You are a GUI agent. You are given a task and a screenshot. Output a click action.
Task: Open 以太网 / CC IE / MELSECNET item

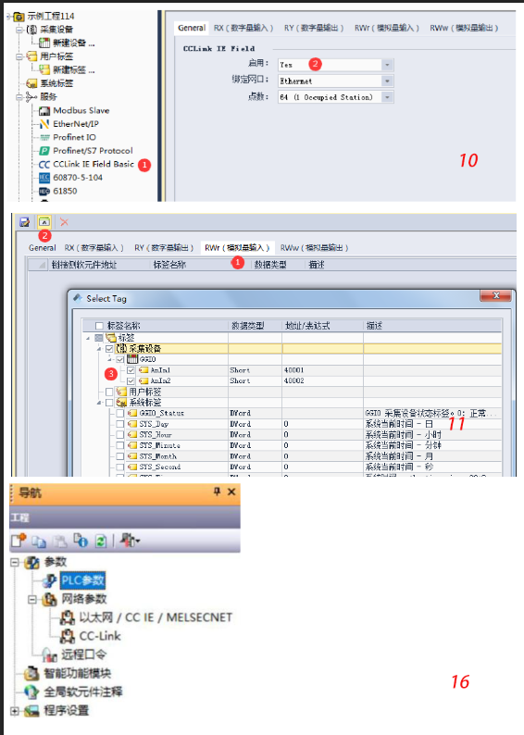click(156, 617)
